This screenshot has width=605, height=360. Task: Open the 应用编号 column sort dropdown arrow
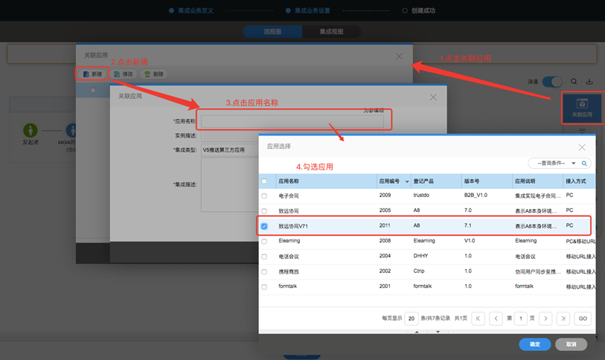[407, 181]
